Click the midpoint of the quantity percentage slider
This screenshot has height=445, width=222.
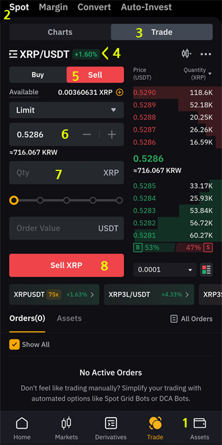pos(67,200)
